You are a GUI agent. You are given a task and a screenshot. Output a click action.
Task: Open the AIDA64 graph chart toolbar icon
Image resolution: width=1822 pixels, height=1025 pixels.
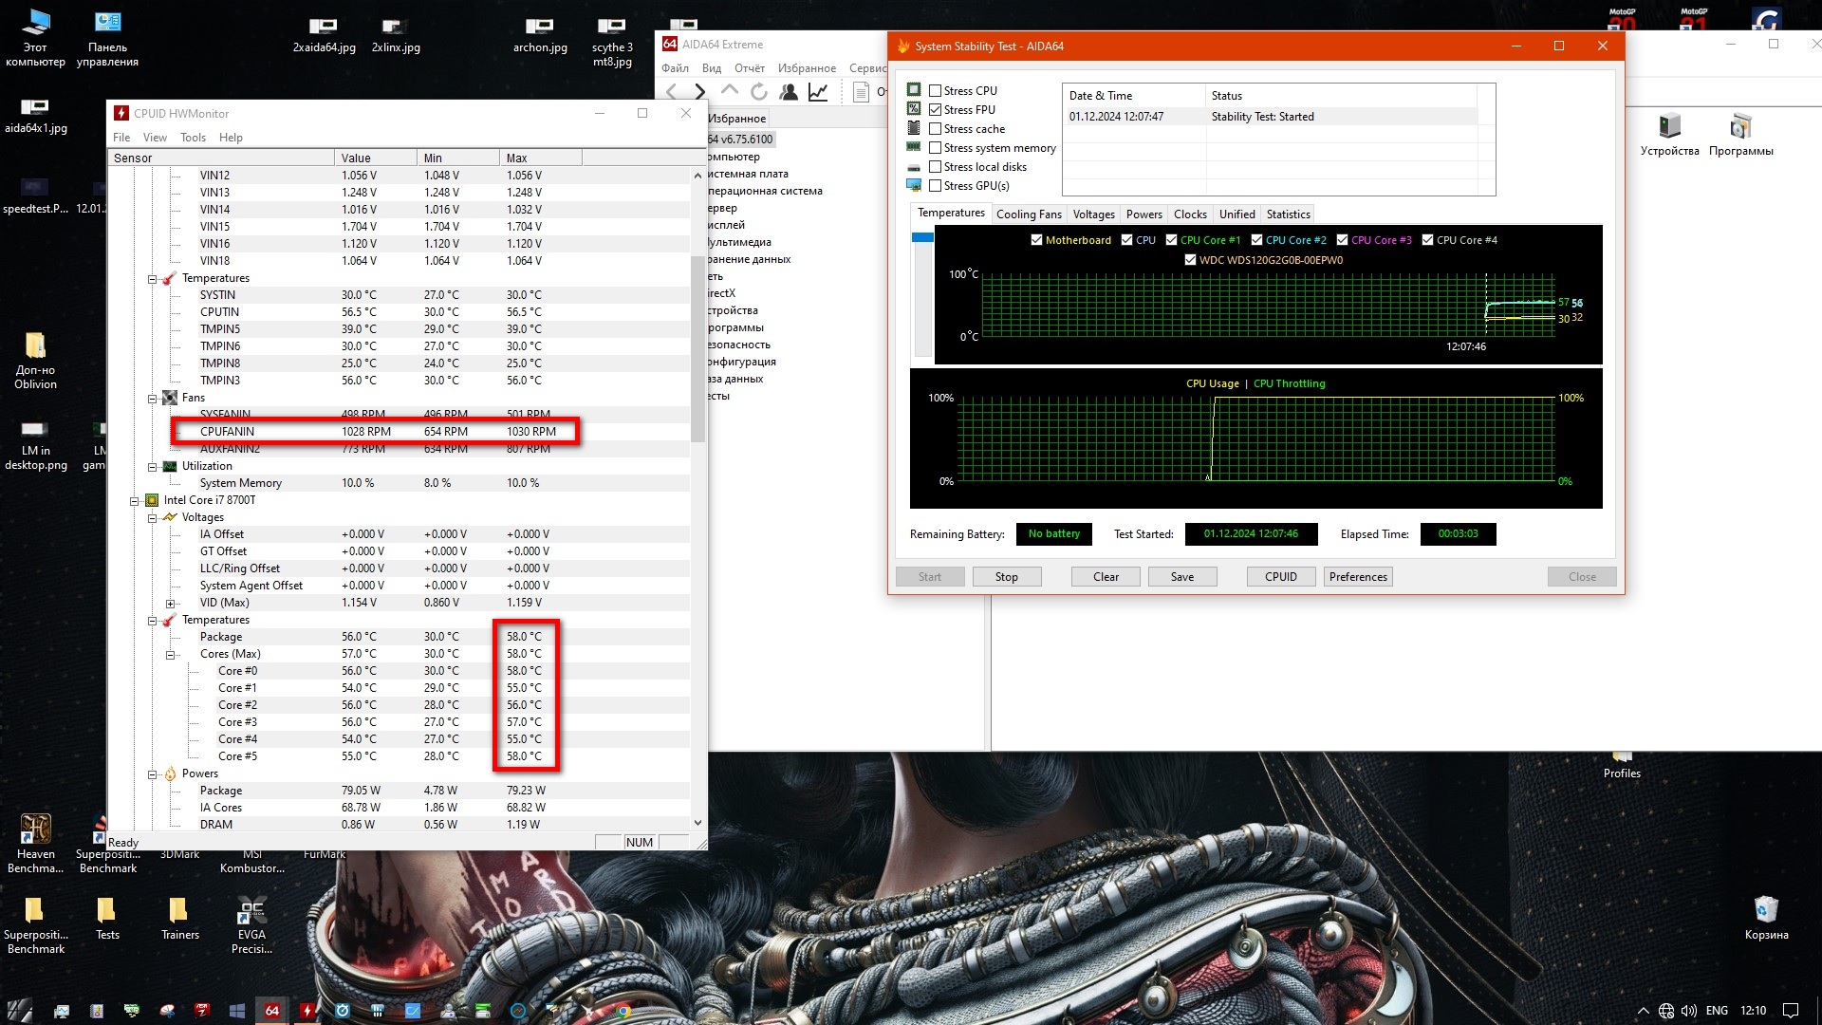point(818,92)
